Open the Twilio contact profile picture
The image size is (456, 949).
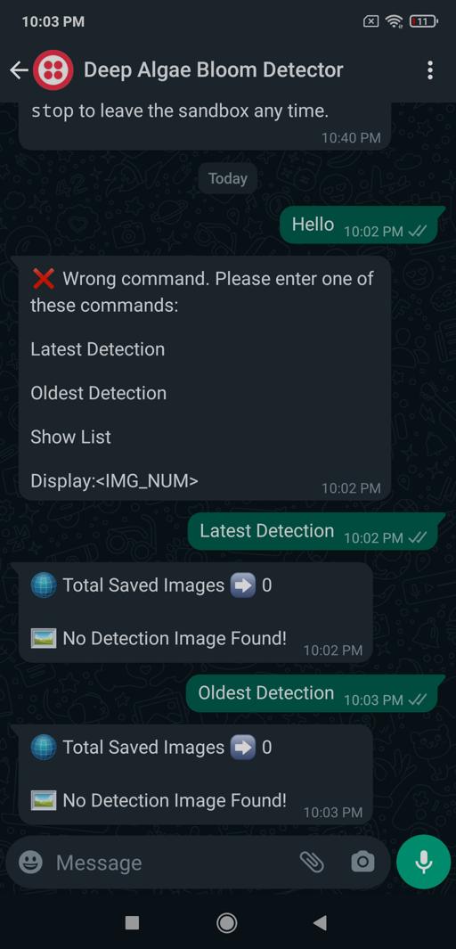[53, 70]
